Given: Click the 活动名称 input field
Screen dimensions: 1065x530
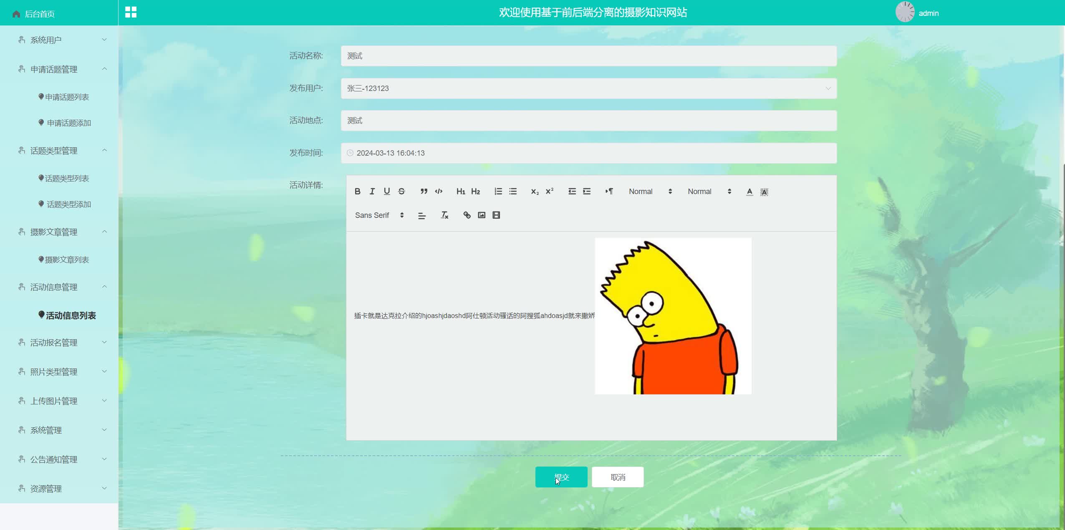Looking at the screenshot, I should (x=588, y=56).
